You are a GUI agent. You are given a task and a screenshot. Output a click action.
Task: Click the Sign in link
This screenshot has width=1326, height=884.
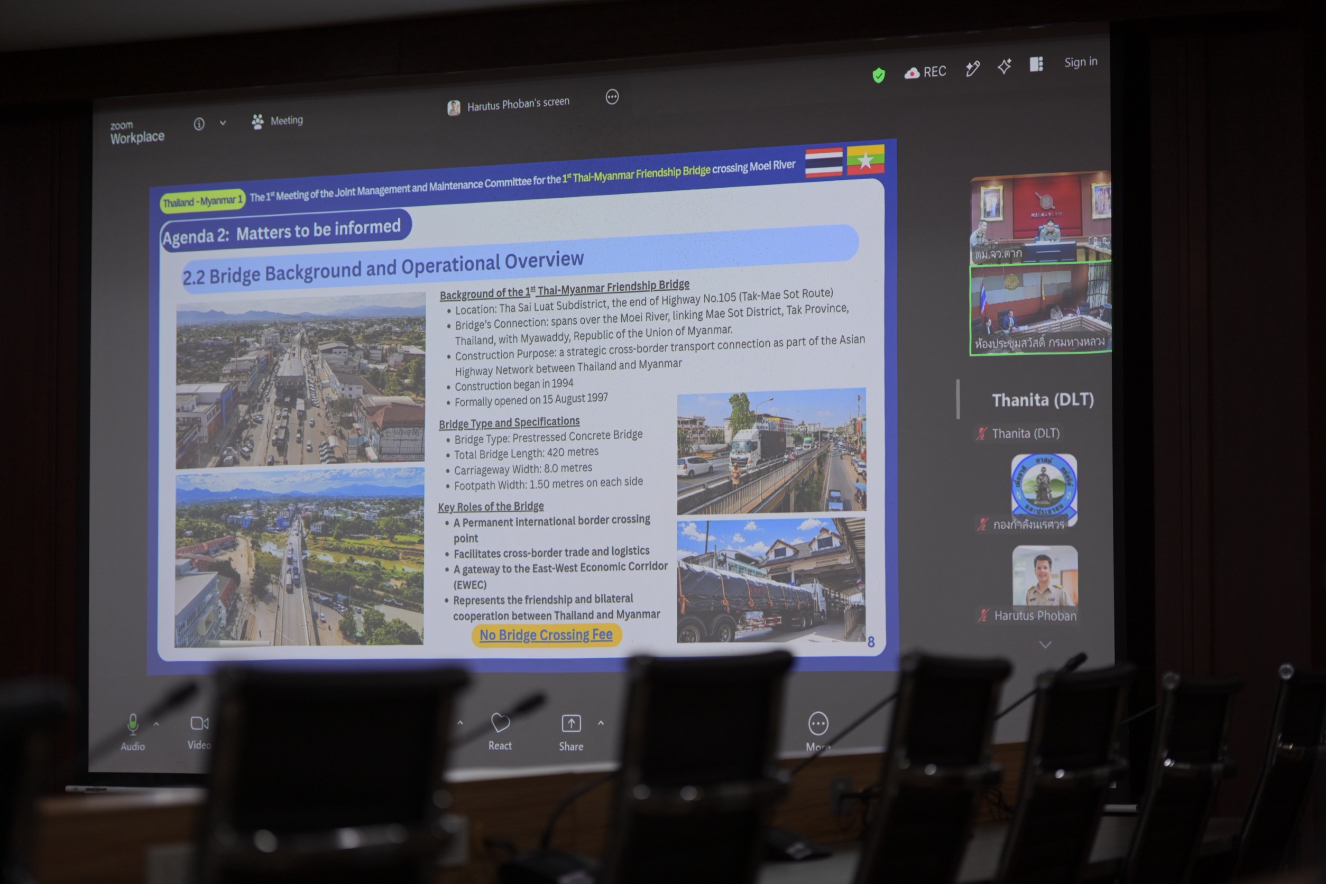click(x=1081, y=62)
